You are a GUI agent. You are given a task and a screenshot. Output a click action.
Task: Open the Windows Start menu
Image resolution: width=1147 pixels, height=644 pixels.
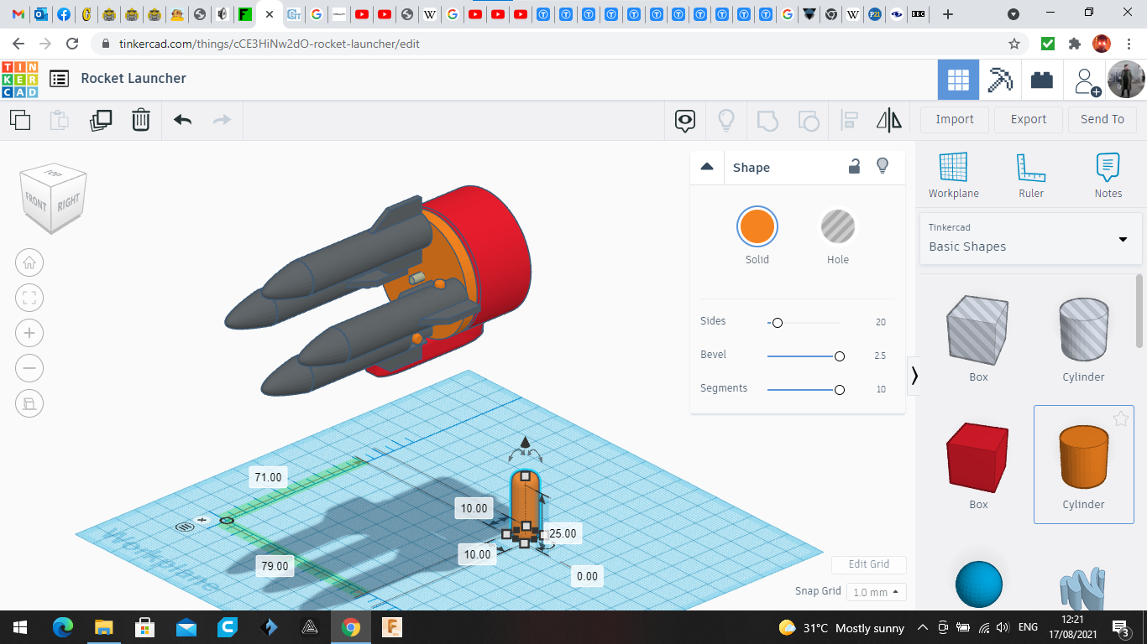click(x=19, y=627)
